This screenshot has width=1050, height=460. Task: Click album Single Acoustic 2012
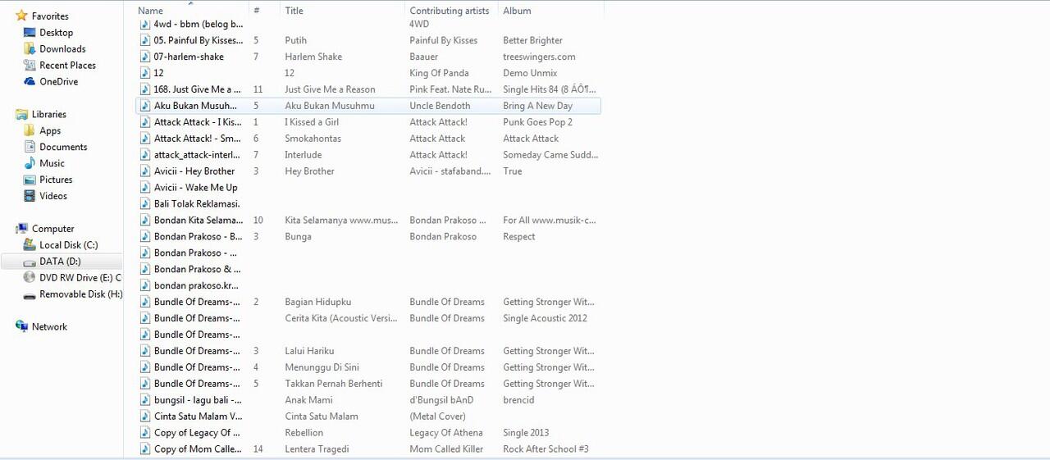(545, 318)
